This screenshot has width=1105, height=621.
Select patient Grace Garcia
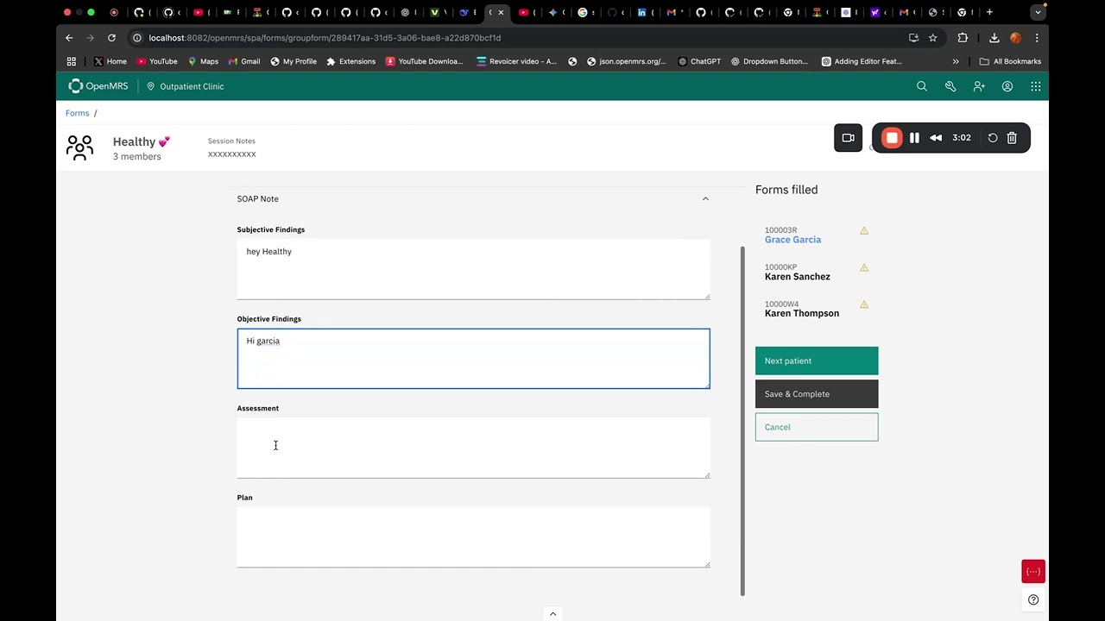[792, 240]
